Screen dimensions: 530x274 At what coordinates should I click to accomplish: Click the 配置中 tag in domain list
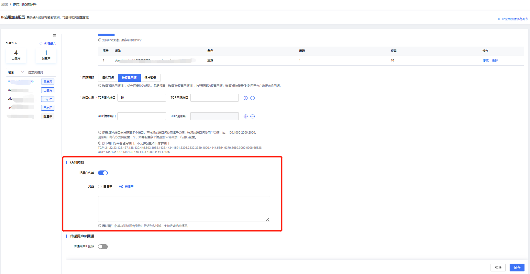pos(48,116)
